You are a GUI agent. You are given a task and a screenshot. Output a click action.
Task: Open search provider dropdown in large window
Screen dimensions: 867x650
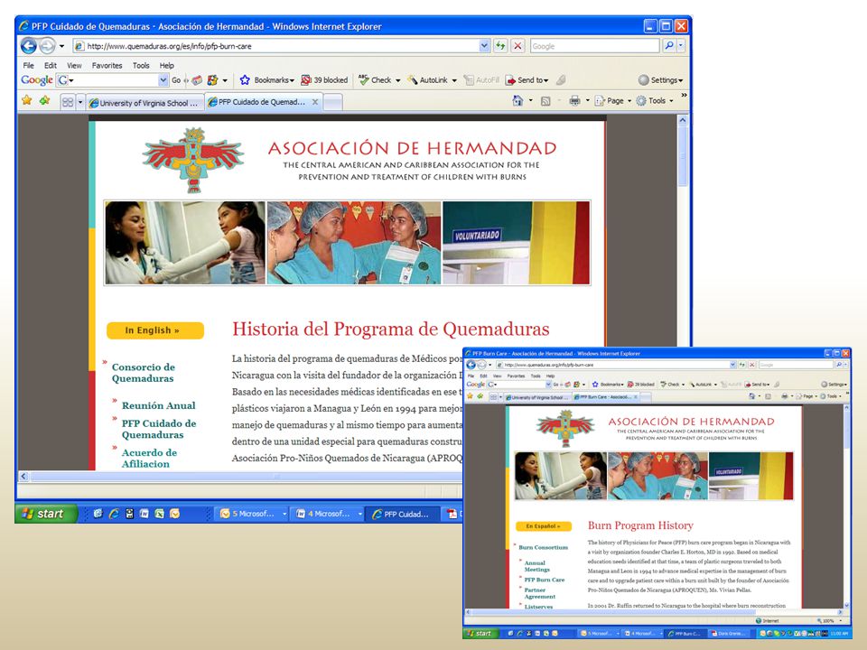click(x=681, y=46)
